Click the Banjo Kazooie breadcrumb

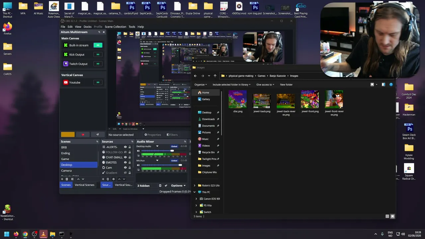[278, 76]
